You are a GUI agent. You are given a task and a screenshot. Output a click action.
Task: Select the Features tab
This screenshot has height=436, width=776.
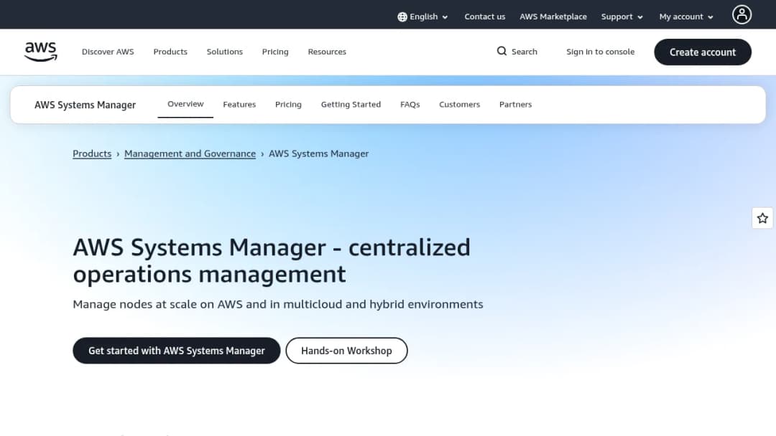[x=239, y=105]
